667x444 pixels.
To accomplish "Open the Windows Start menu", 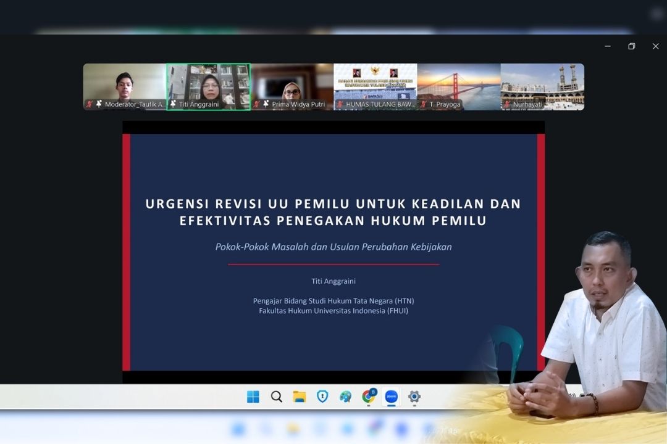I will [253, 397].
